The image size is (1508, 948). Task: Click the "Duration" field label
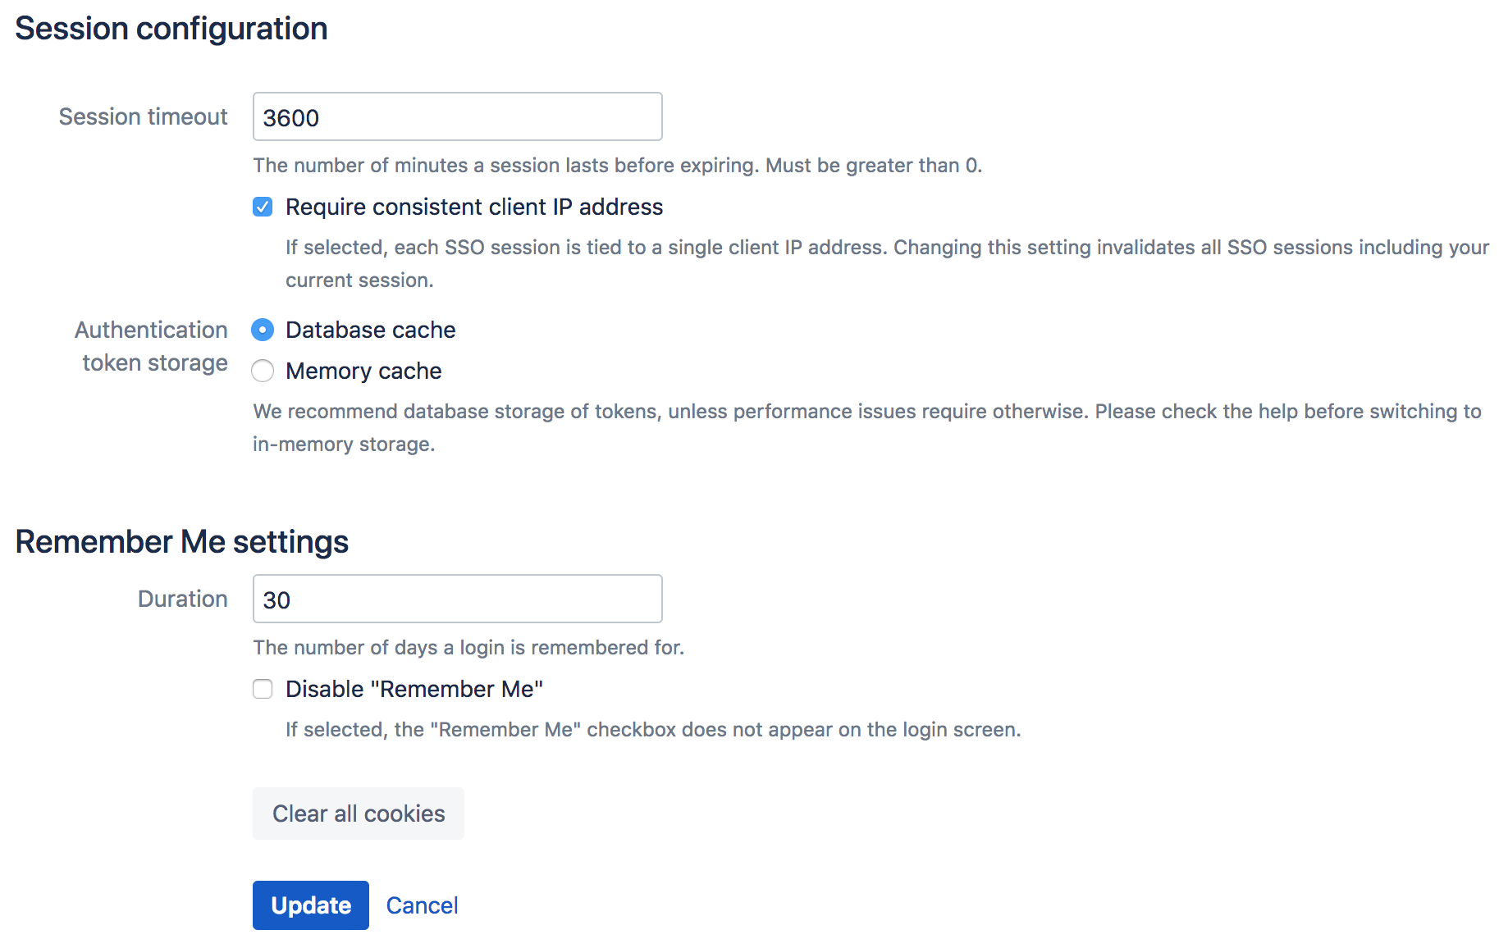coord(182,599)
